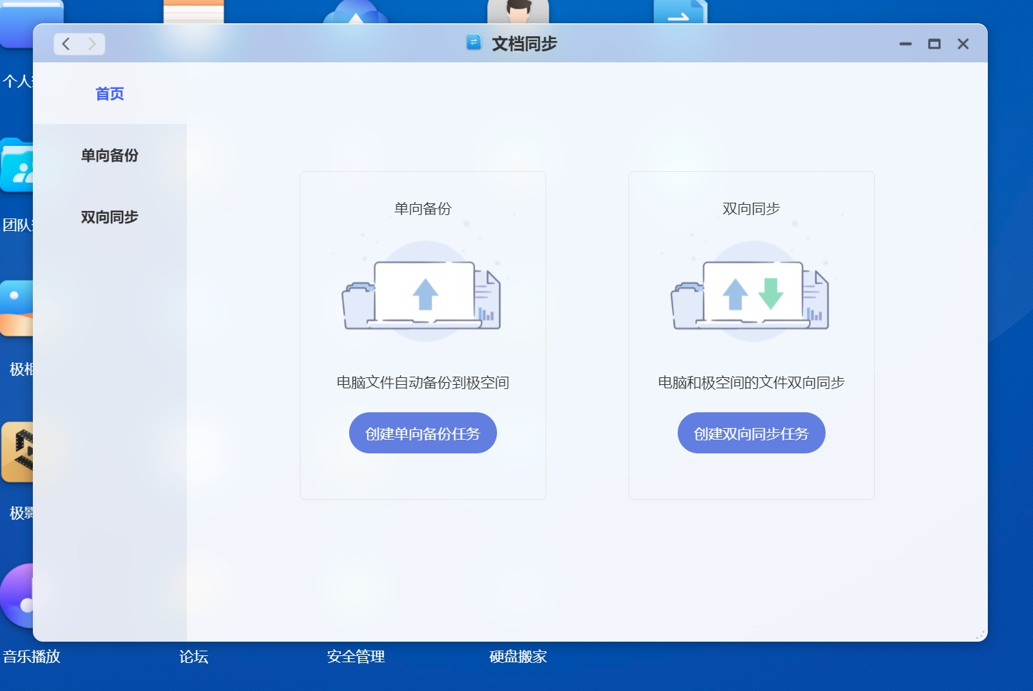Click the 文档同步 icon in the title bar

click(474, 42)
